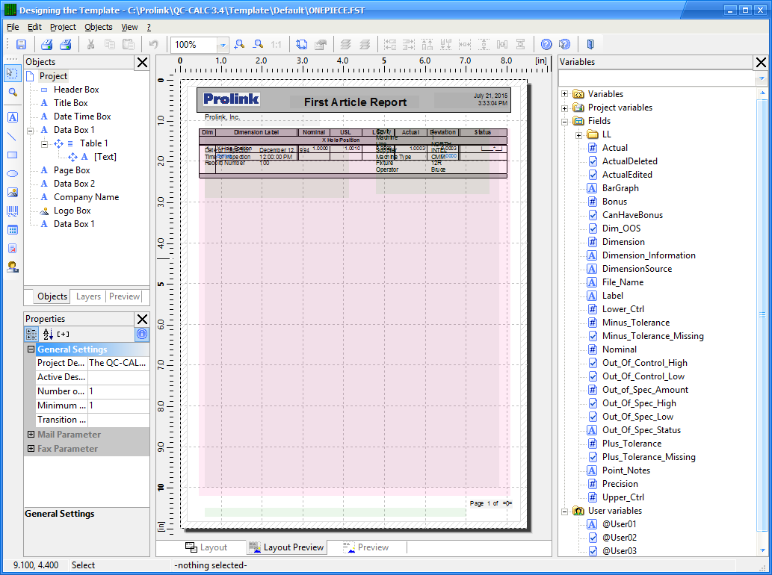Expand the LL folder node

(579, 134)
